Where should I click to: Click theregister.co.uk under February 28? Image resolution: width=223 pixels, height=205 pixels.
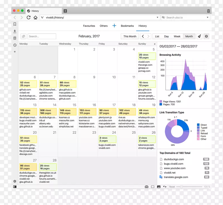pos(48,173)
